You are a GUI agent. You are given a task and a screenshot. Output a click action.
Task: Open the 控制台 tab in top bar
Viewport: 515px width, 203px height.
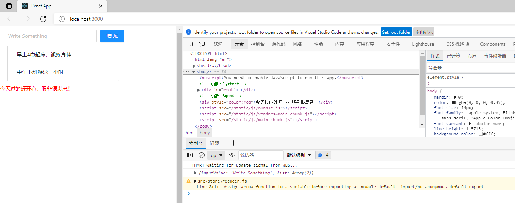tap(258, 44)
